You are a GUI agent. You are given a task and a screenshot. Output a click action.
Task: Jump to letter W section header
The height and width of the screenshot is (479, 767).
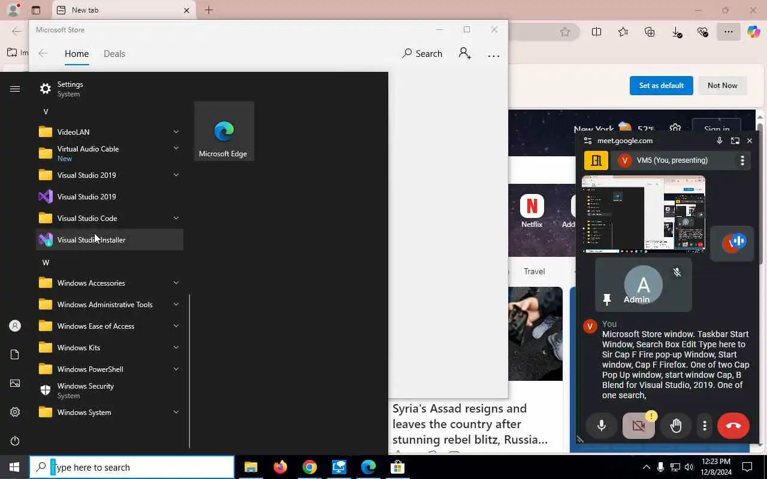point(46,262)
